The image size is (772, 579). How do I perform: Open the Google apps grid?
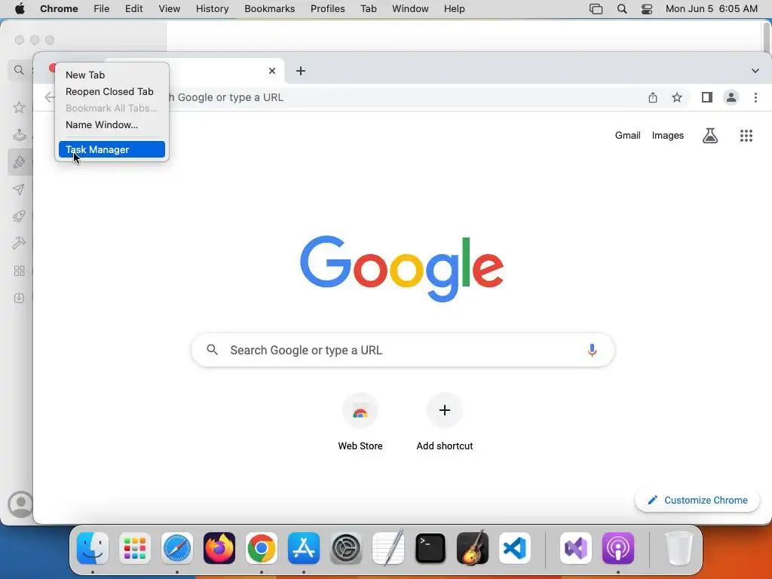click(746, 136)
